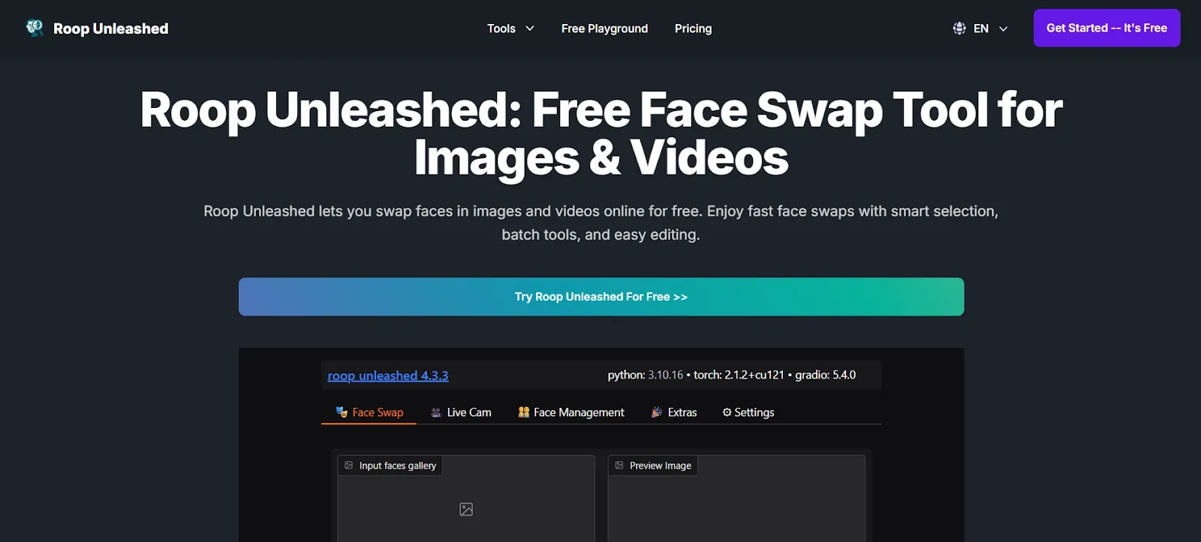Click Try Roop Unleashed For Free banner
This screenshot has width=1201, height=542.
click(601, 297)
